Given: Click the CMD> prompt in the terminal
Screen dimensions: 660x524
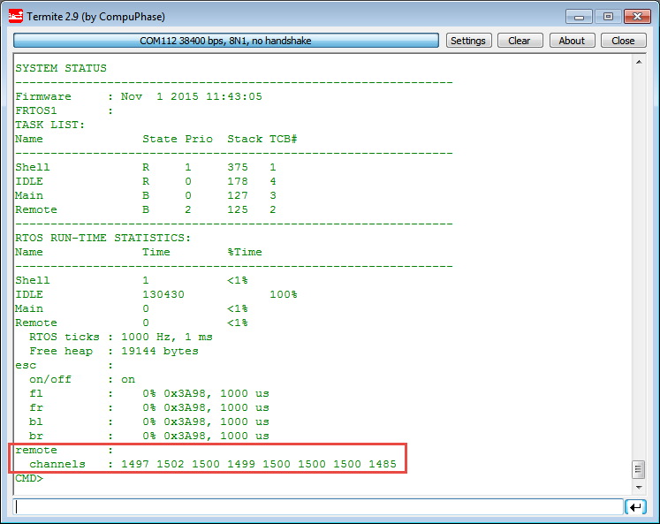Looking at the screenshot, I should (x=29, y=478).
